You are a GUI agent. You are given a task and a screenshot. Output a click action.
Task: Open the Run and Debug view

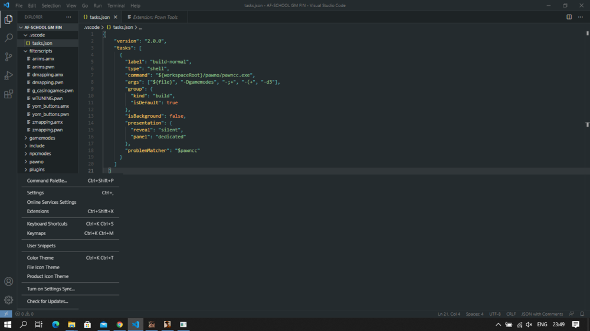pos(8,75)
